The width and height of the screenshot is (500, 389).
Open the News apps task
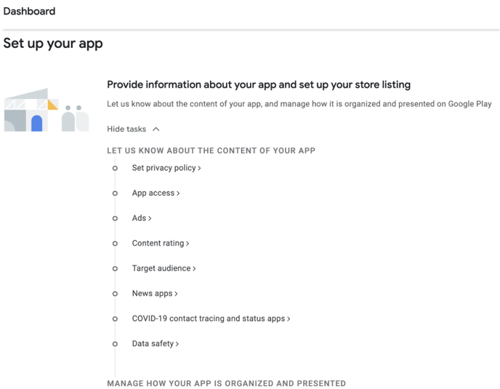(155, 293)
